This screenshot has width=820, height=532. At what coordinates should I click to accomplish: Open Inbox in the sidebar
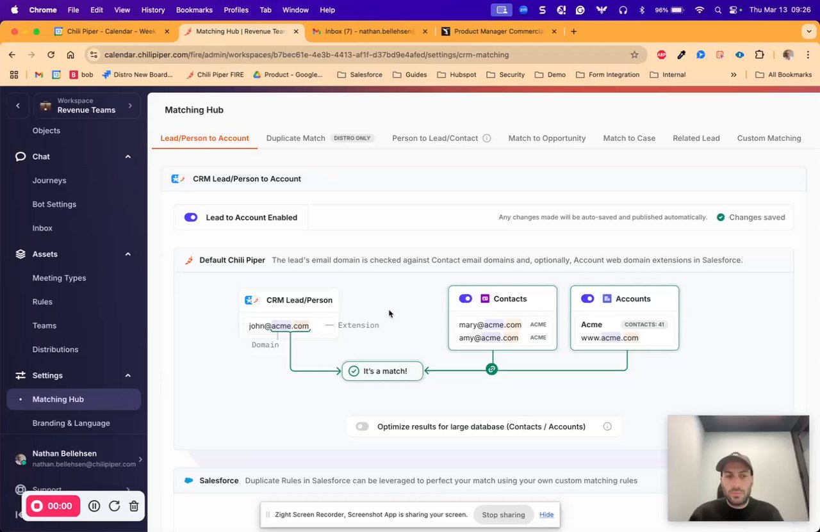(42, 228)
